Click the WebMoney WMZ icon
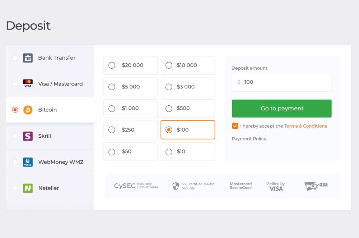 pos(28,162)
